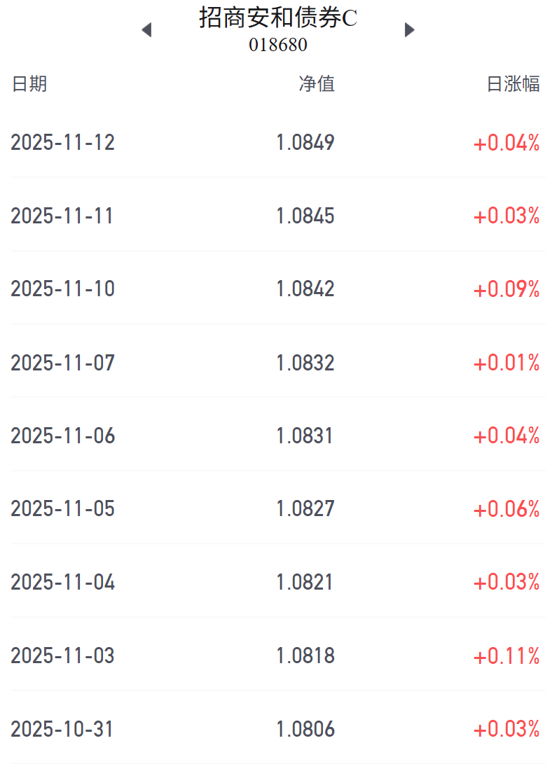Click net value 1.0849

(x=305, y=143)
